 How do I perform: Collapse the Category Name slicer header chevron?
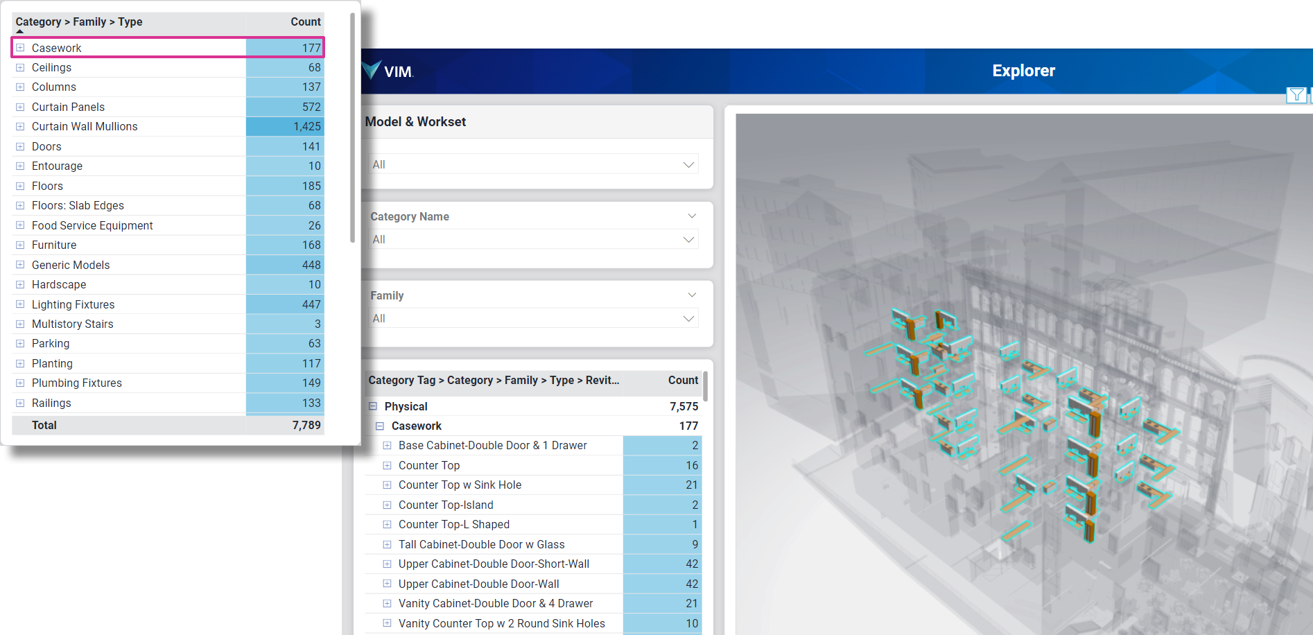tap(691, 216)
